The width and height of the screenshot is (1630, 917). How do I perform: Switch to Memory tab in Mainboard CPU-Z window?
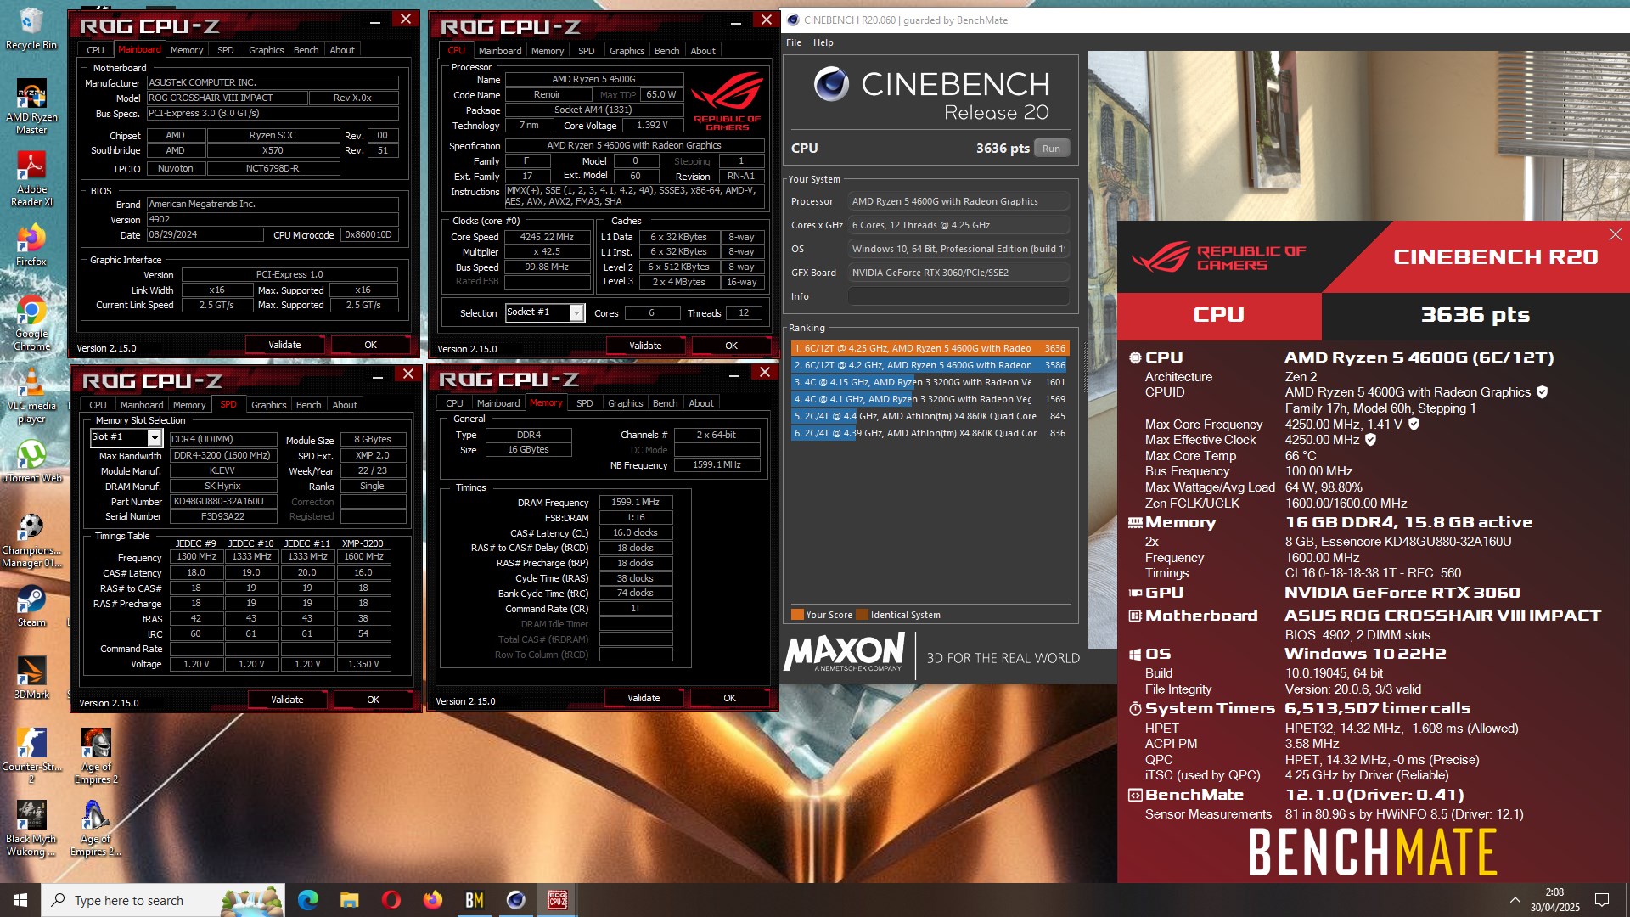(x=187, y=50)
